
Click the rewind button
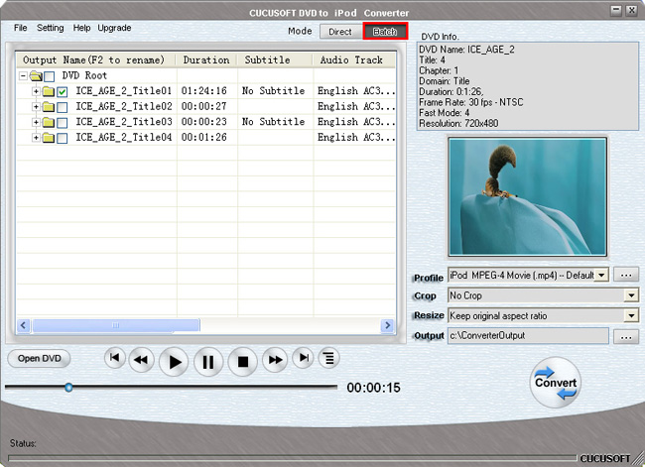point(141,360)
